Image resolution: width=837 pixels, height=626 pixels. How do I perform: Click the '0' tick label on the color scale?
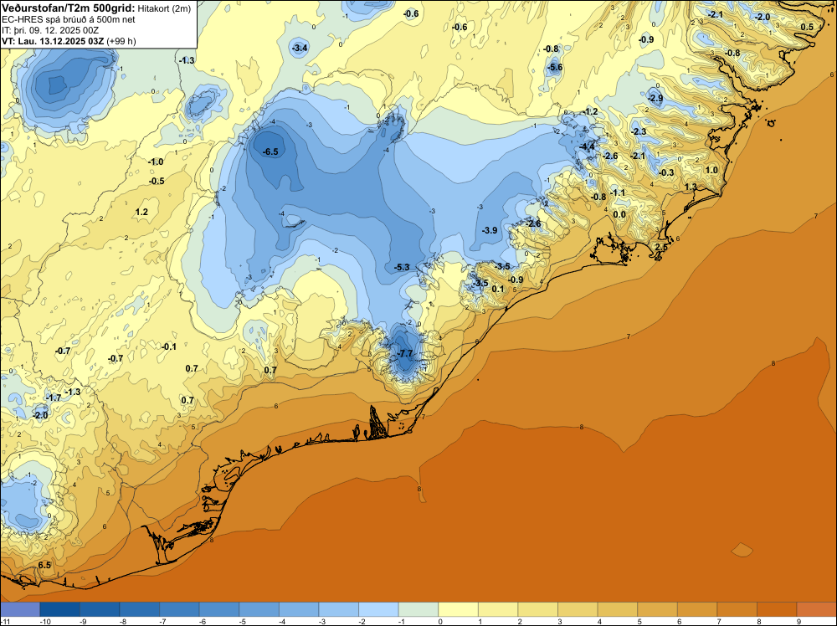click(x=440, y=621)
